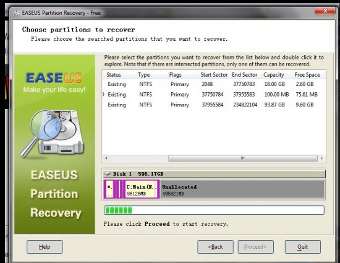The height and width of the screenshot is (263, 340).
Task: Click end sector 234822104 cell
Action: point(245,105)
